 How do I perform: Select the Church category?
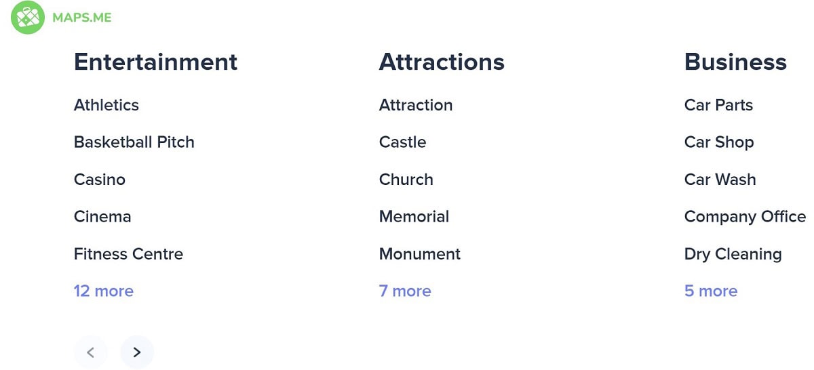tap(406, 180)
